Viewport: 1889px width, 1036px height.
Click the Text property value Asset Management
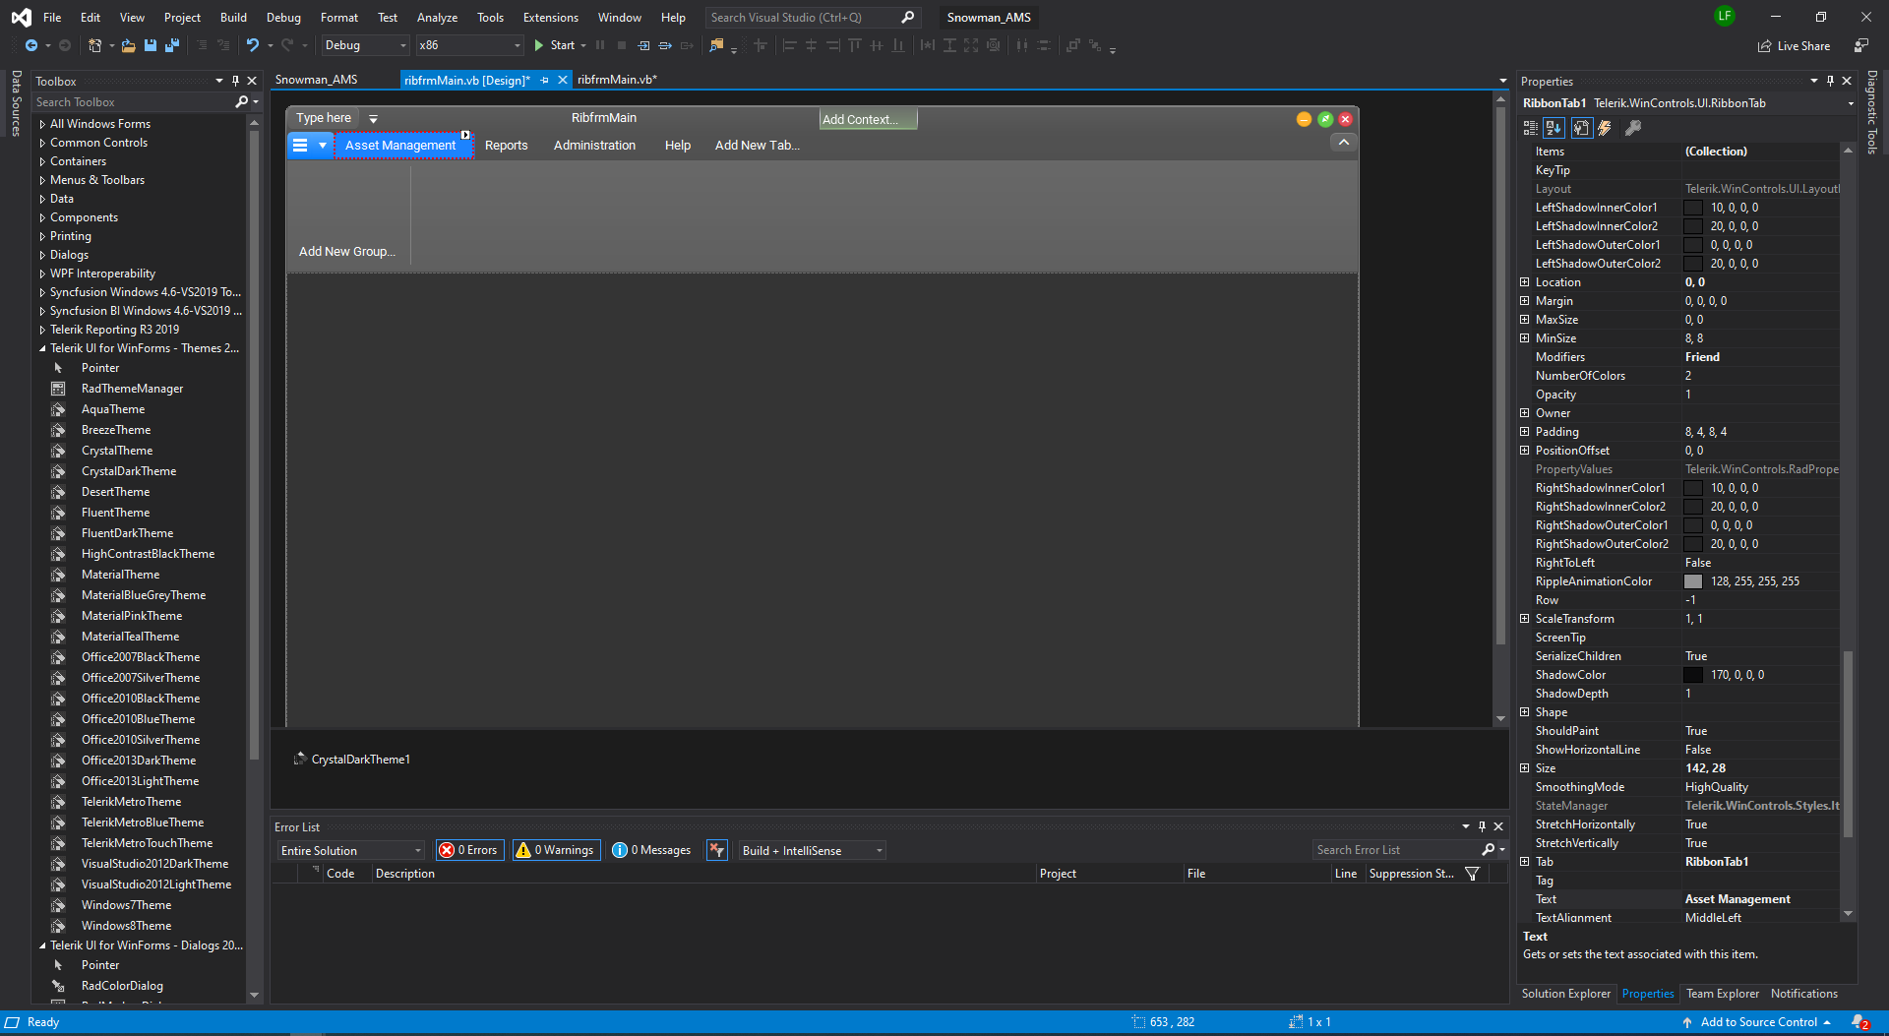click(1760, 899)
